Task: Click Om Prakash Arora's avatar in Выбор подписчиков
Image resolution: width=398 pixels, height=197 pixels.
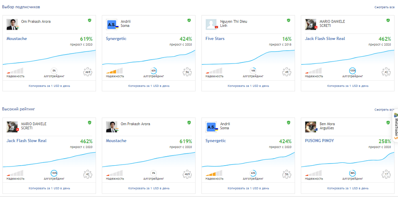Action: 13,24
